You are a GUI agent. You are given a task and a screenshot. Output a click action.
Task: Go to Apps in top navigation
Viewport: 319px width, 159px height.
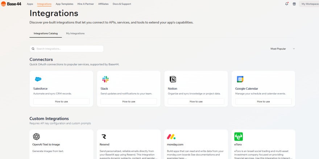click(x=30, y=4)
